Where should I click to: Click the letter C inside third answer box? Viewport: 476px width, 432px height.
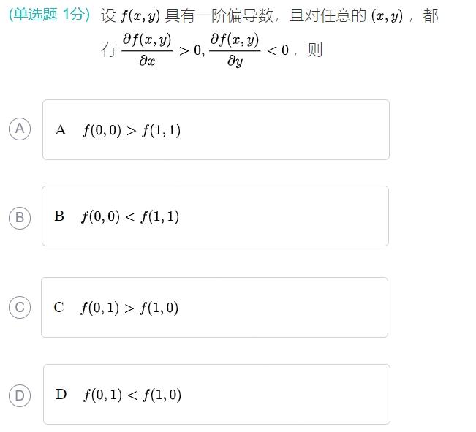58,308
